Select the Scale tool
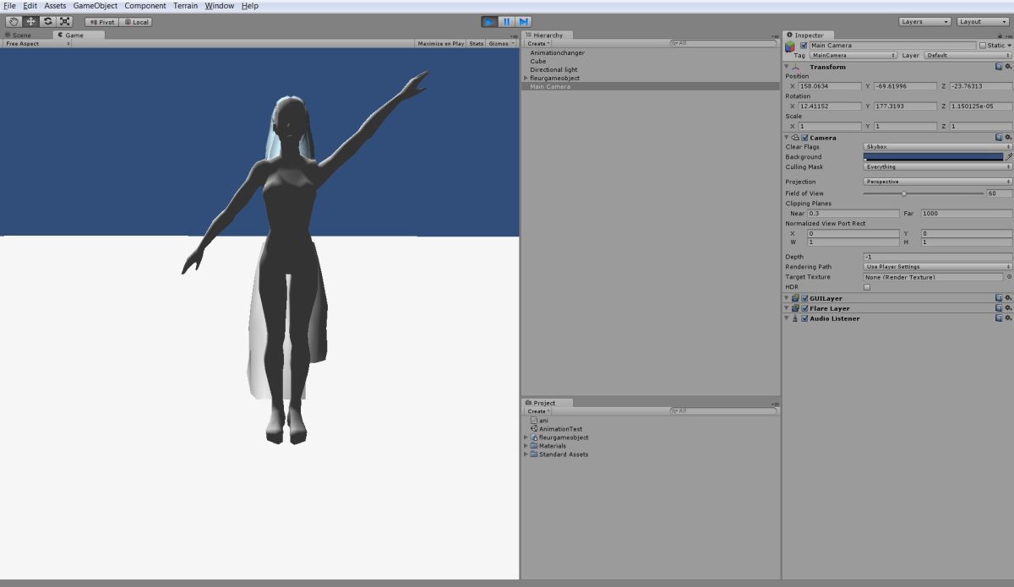Viewport: 1014px width, 587px height. point(65,21)
